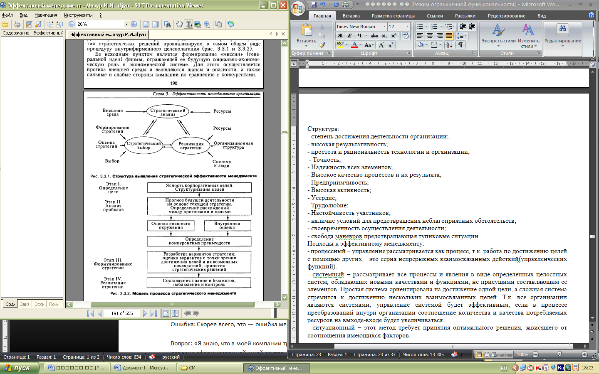The height and width of the screenshot is (374, 599).
Task: Go to first page in DjVu viewer
Action: click(x=90, y=313)
